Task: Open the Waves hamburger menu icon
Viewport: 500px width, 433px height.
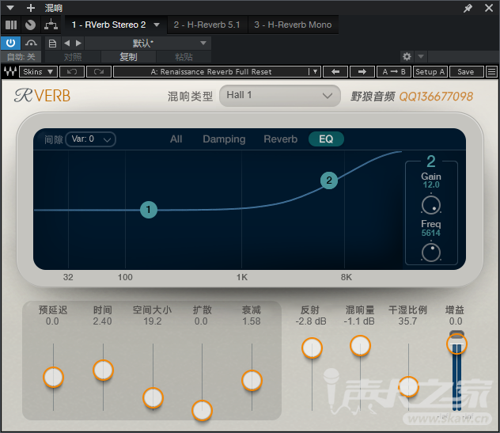Action: pos(492,72)
